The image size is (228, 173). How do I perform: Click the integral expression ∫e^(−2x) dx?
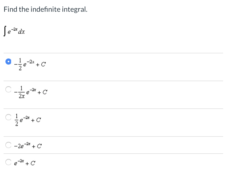(14, 31)
